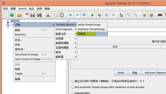
Task: Click the Copy toolbar icon
Action: 55,15
